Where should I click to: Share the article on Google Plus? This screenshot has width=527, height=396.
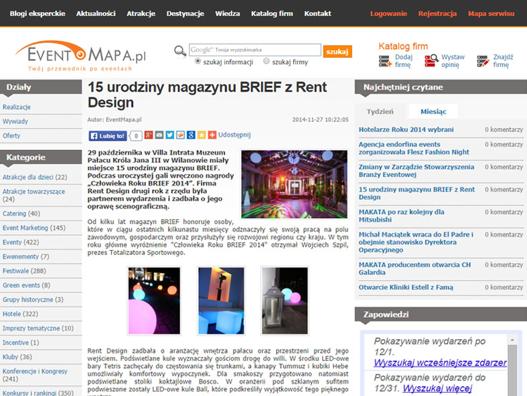pos(149,135)
